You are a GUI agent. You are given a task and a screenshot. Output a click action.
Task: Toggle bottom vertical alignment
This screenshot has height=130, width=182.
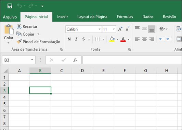point(152,29)
